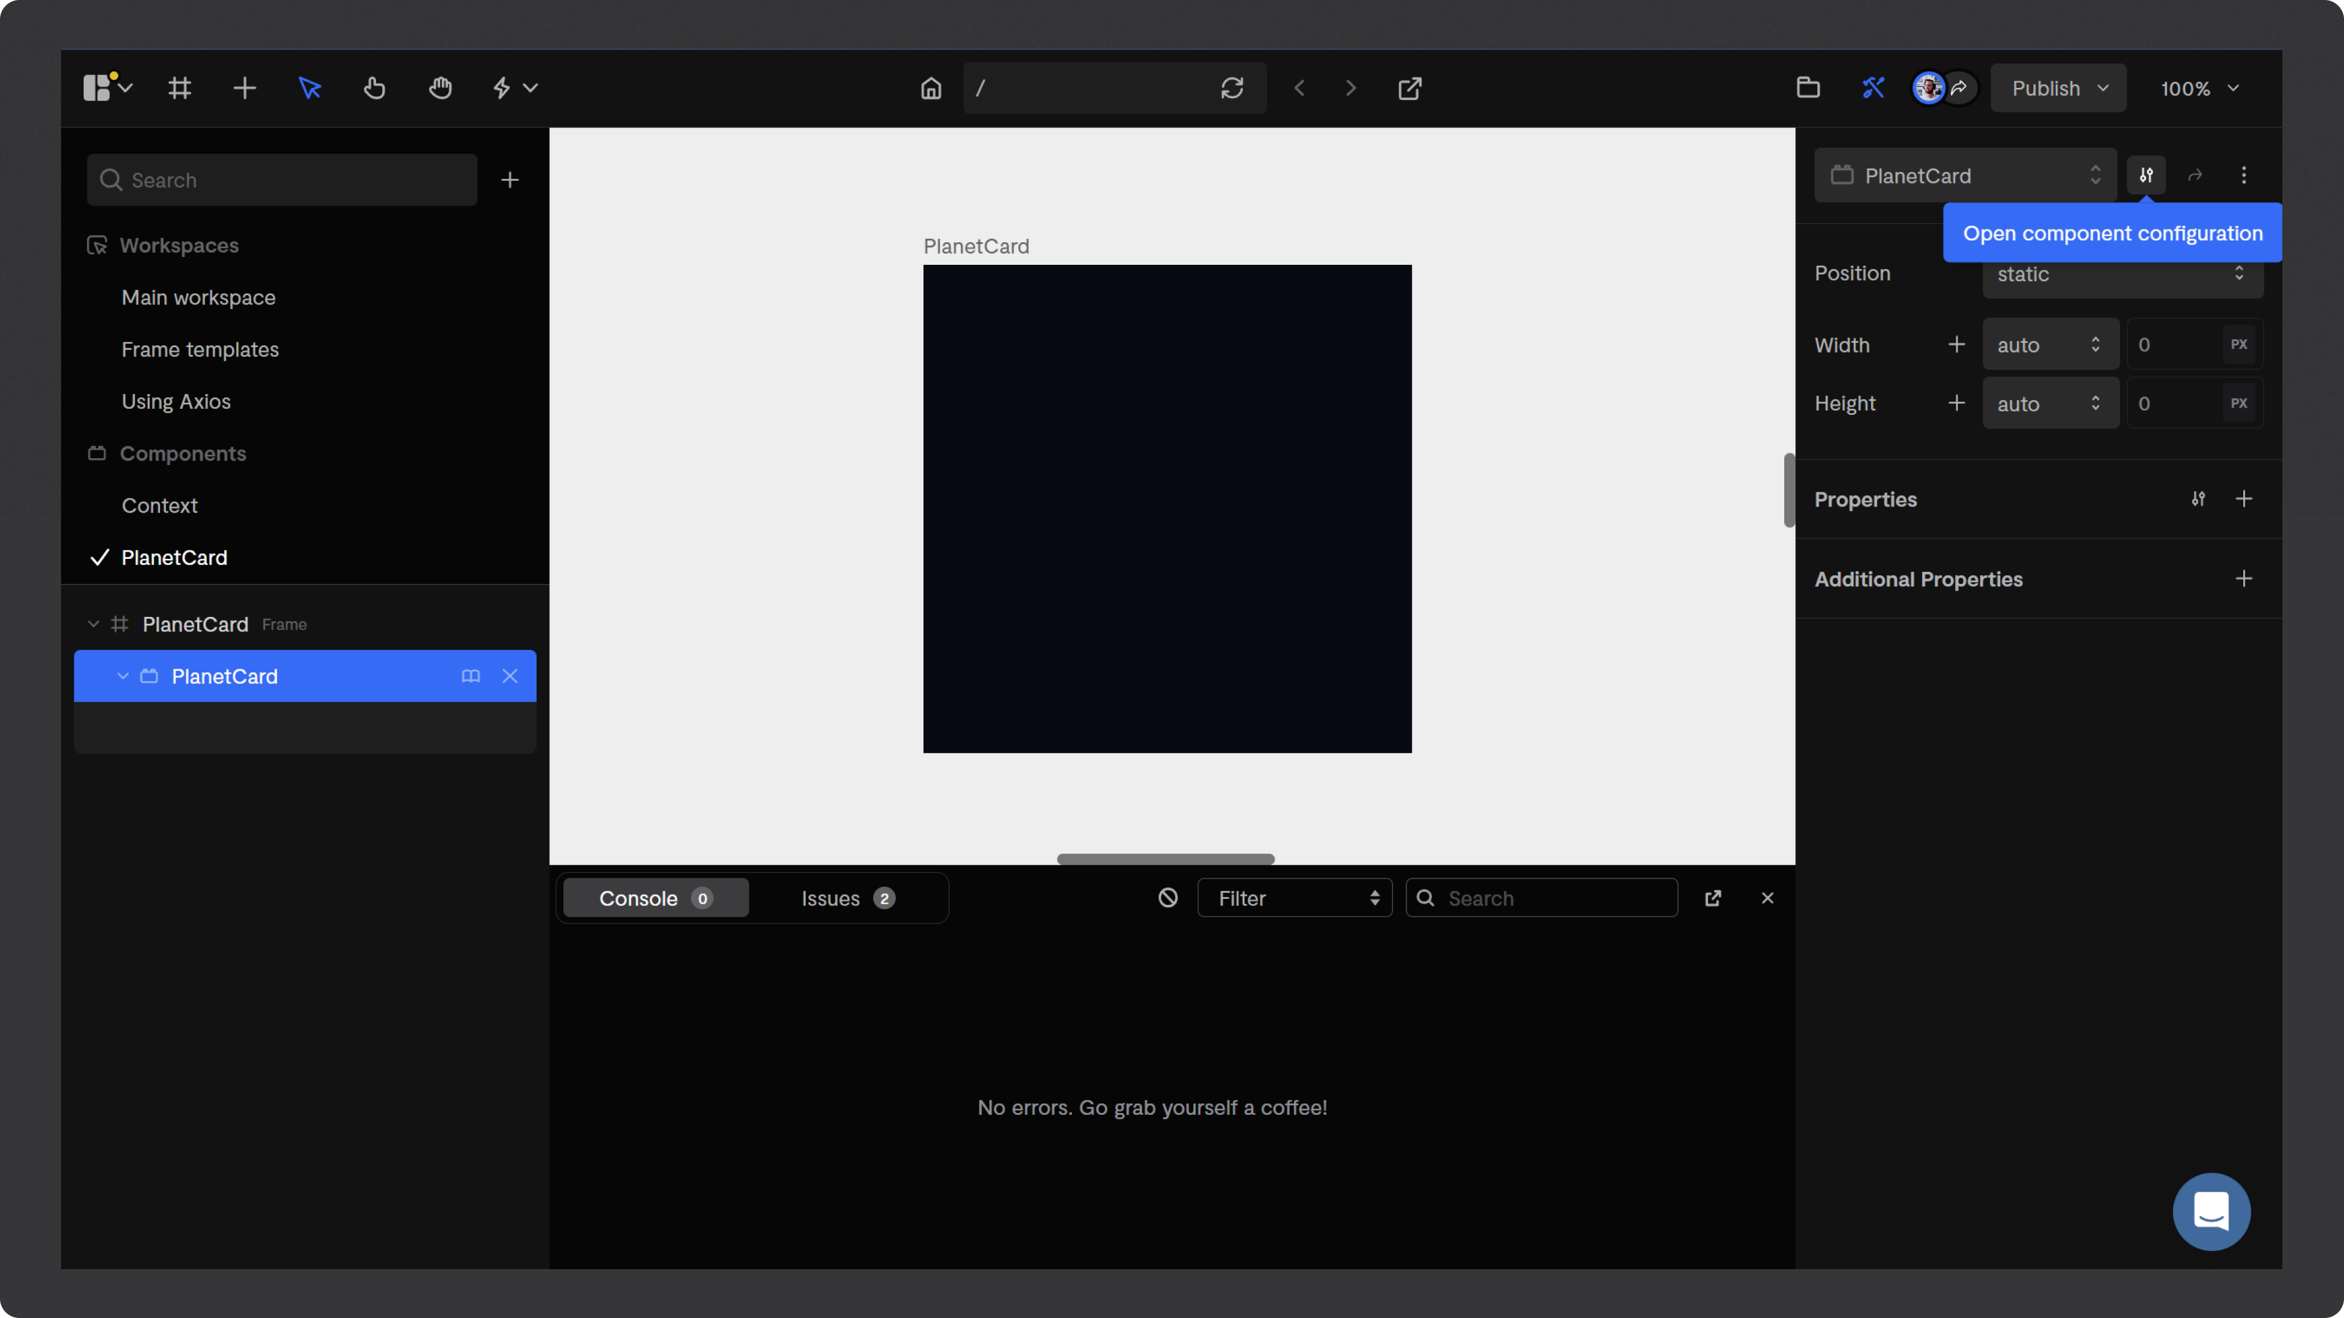Open the Context component
Viewport: 2344px width, 1318px height.
pos(159,506)
